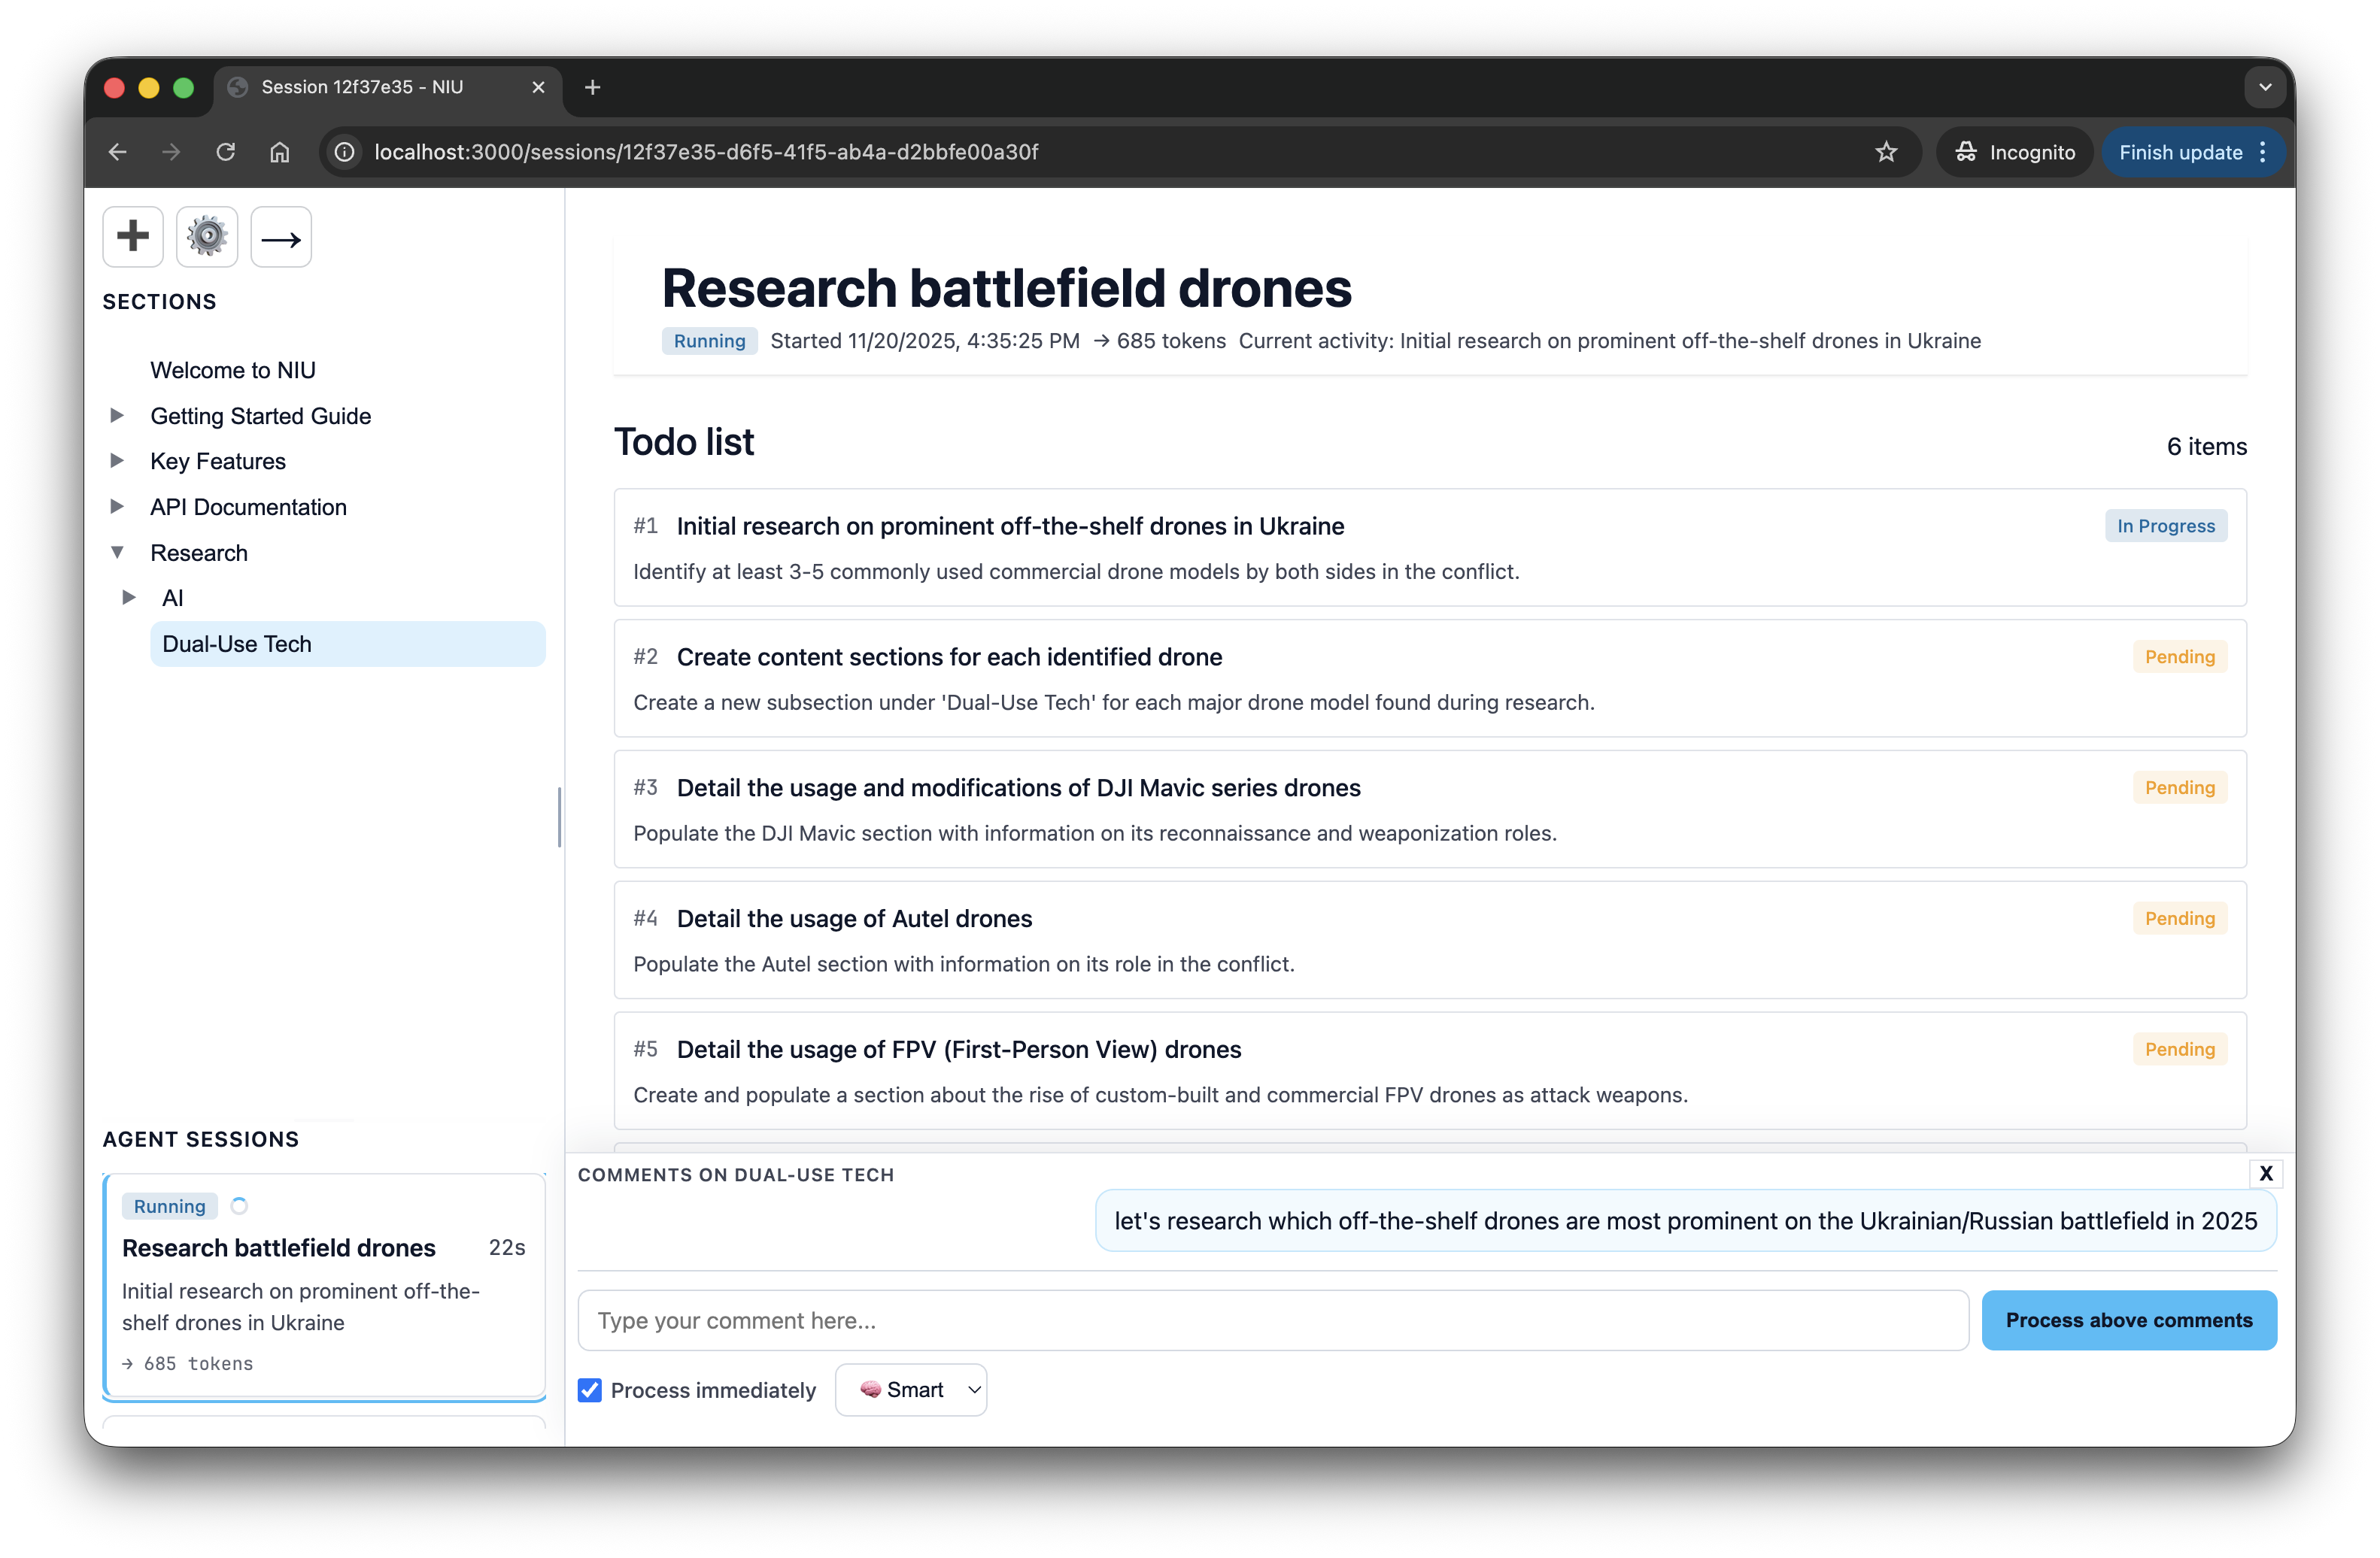Expand Getting Started Guide section
The width and height of the screenshot is (2380, 1558).
pyautogui.click(x=117, y=416)
